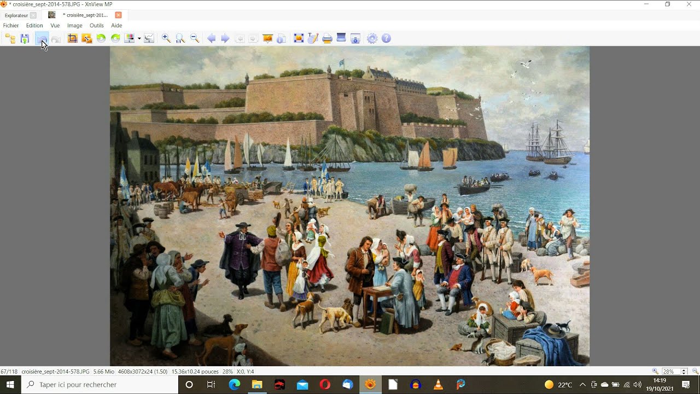Open the volume control in the tray

pos(637,385)
